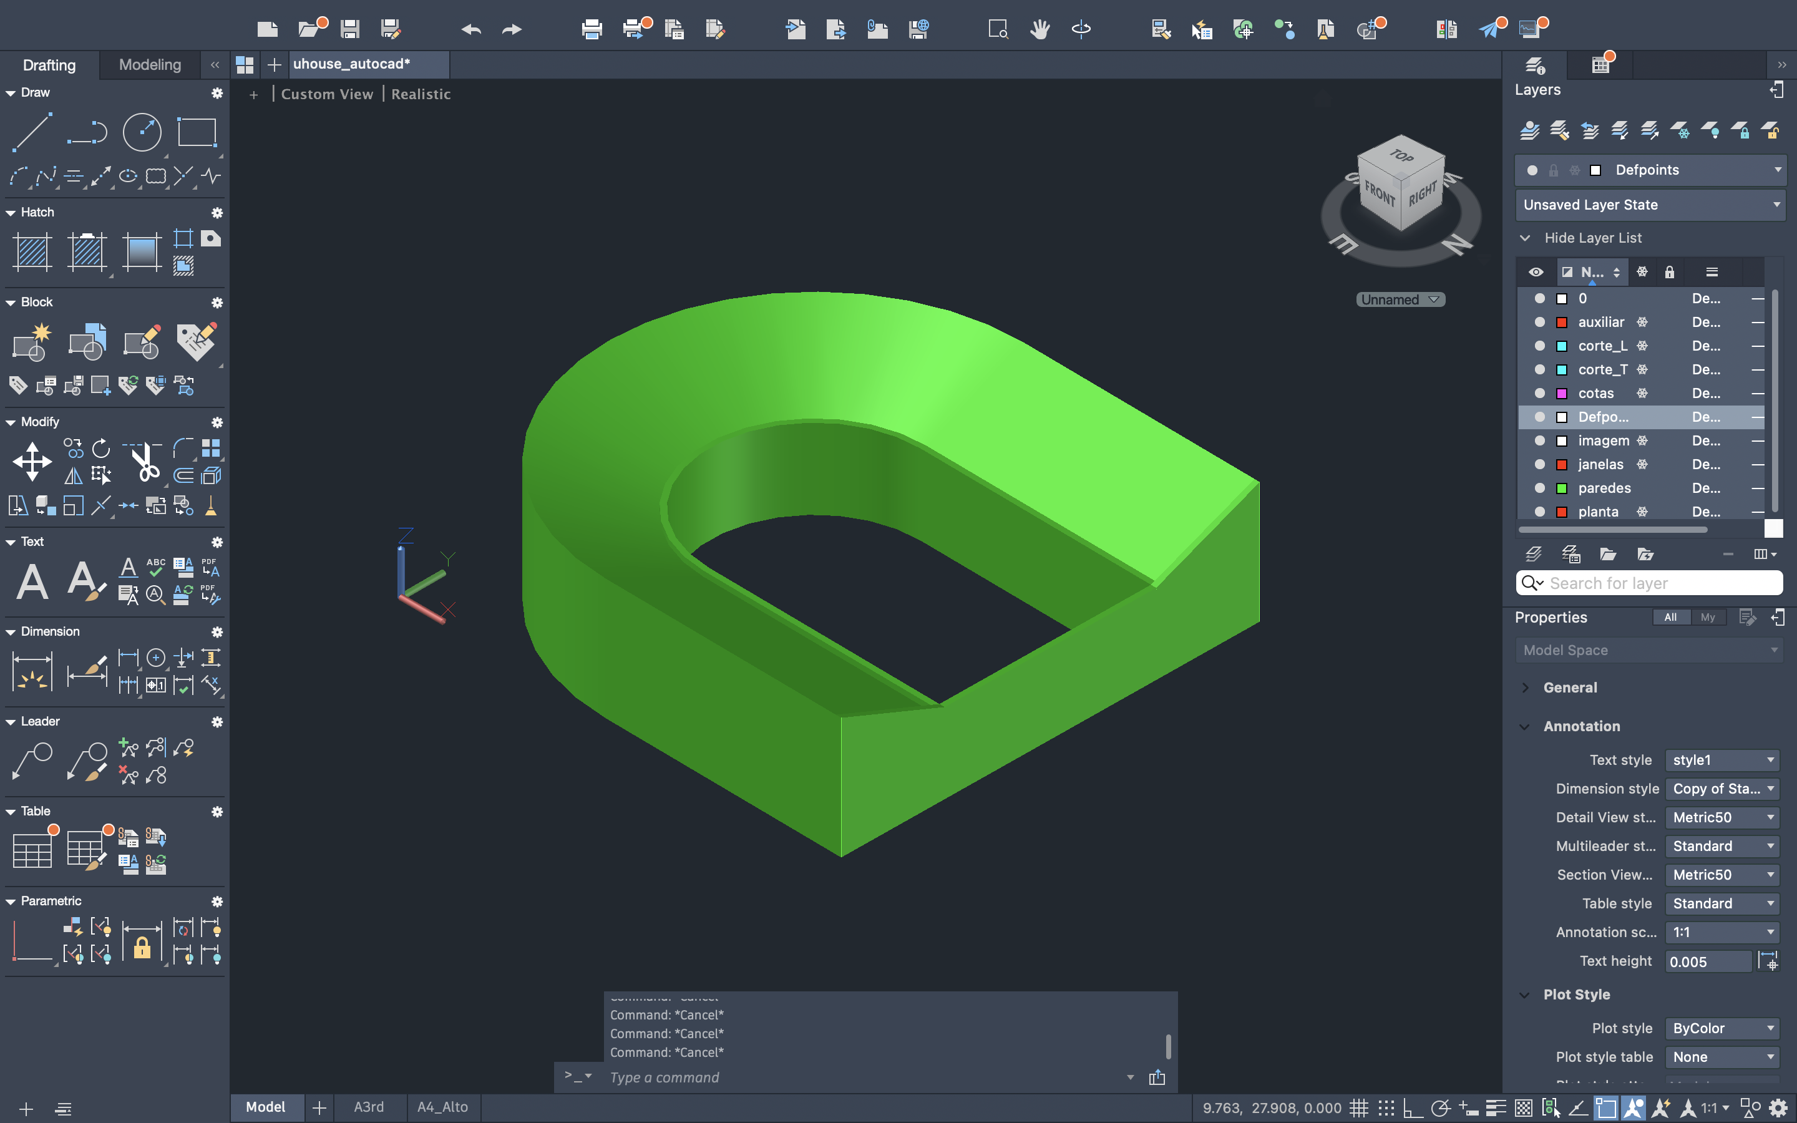Screen dimensions: 1797x1123
Task: Select the Hatch pattern tool
Action: pos(32,252)
